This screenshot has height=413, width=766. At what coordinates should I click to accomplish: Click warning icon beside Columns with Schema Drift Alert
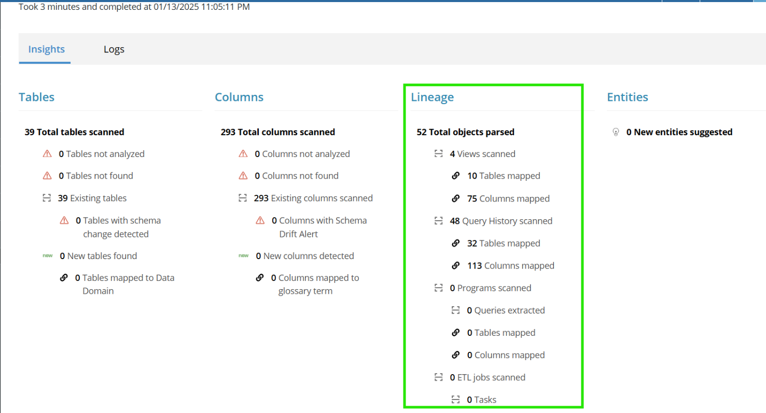pyautogui.click(x=260, y=221)
